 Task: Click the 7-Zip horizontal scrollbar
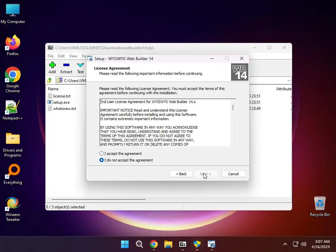[98, 199]
